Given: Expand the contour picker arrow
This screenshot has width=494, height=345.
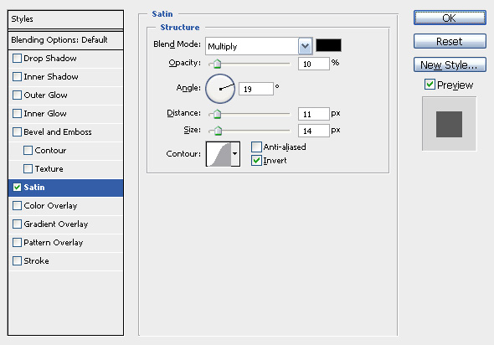Looking at the screenshot, I should (x=235, y=154).
